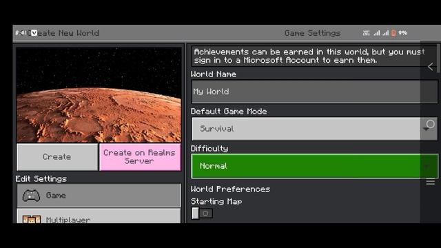Tap the second signal strength icon

point(385,33)
